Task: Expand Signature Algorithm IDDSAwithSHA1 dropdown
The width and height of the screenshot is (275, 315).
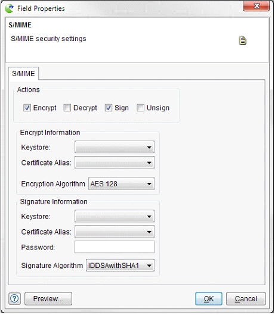Action: [120, 266]
